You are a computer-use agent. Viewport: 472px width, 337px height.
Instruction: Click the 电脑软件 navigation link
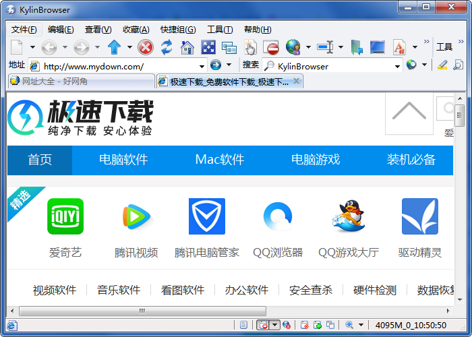[123, 160]
